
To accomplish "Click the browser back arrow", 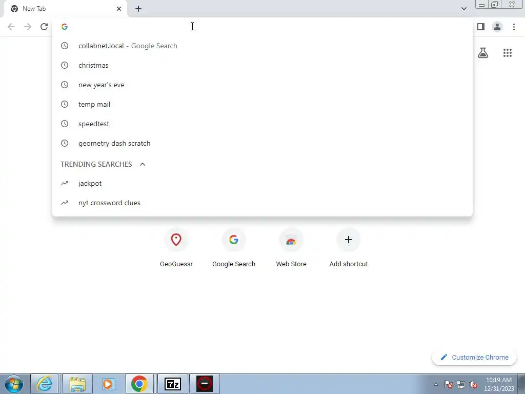I will (x=11, y=27).
